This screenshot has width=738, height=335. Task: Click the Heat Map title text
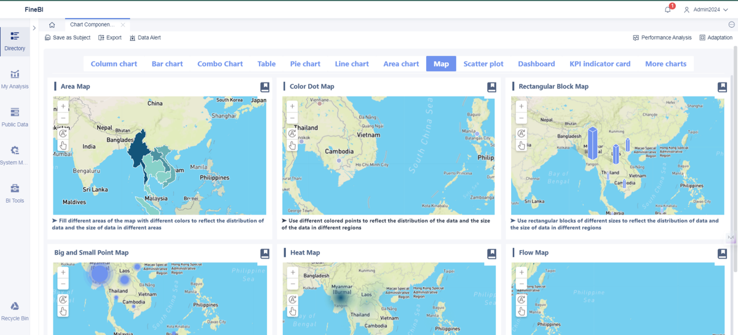pyautogui.click(x=305, y=253)
